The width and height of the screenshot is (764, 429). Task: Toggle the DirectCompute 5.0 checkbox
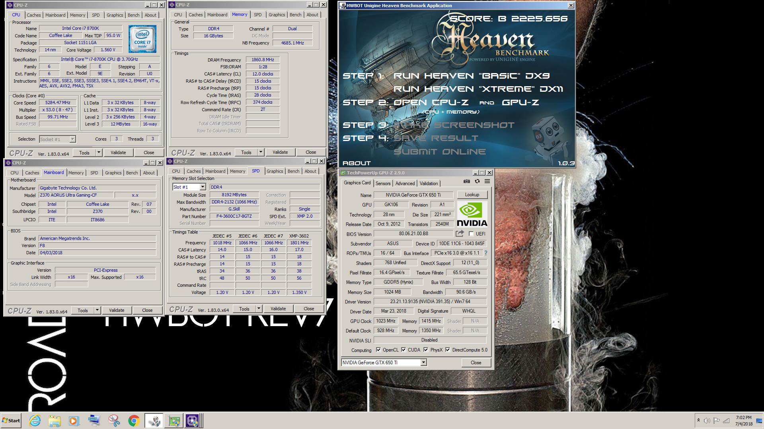point(448,350)
